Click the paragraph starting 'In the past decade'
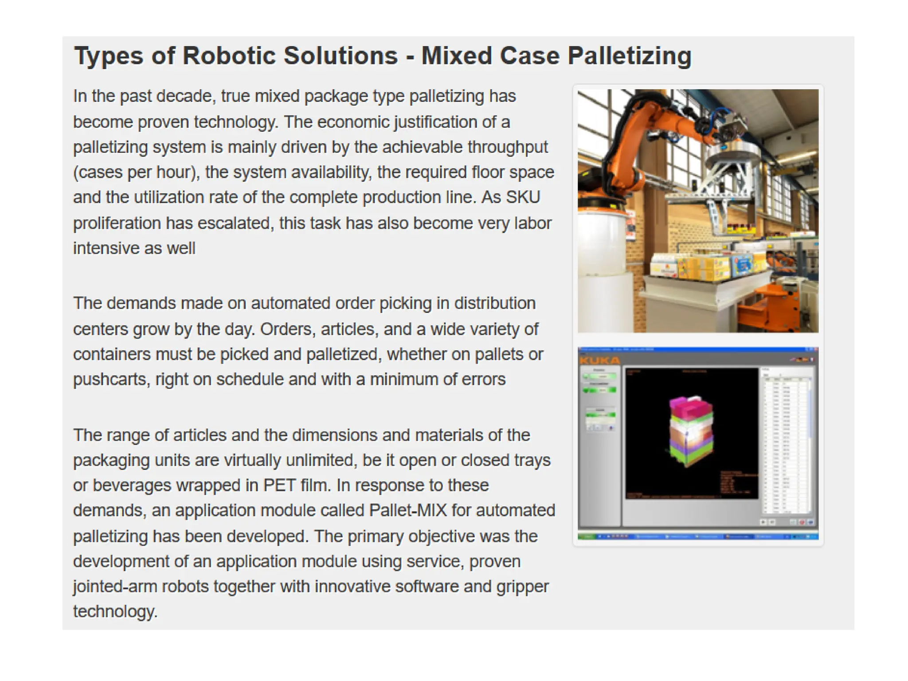This screenshot has width=908, height=681. pyautogui.click(x=313, y=172)
